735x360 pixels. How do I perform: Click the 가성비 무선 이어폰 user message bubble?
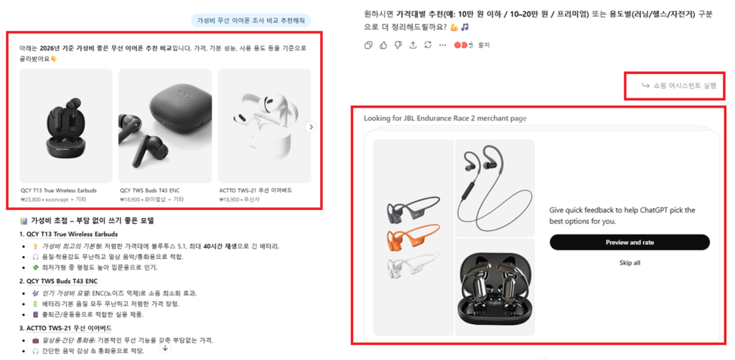point(251,21)
